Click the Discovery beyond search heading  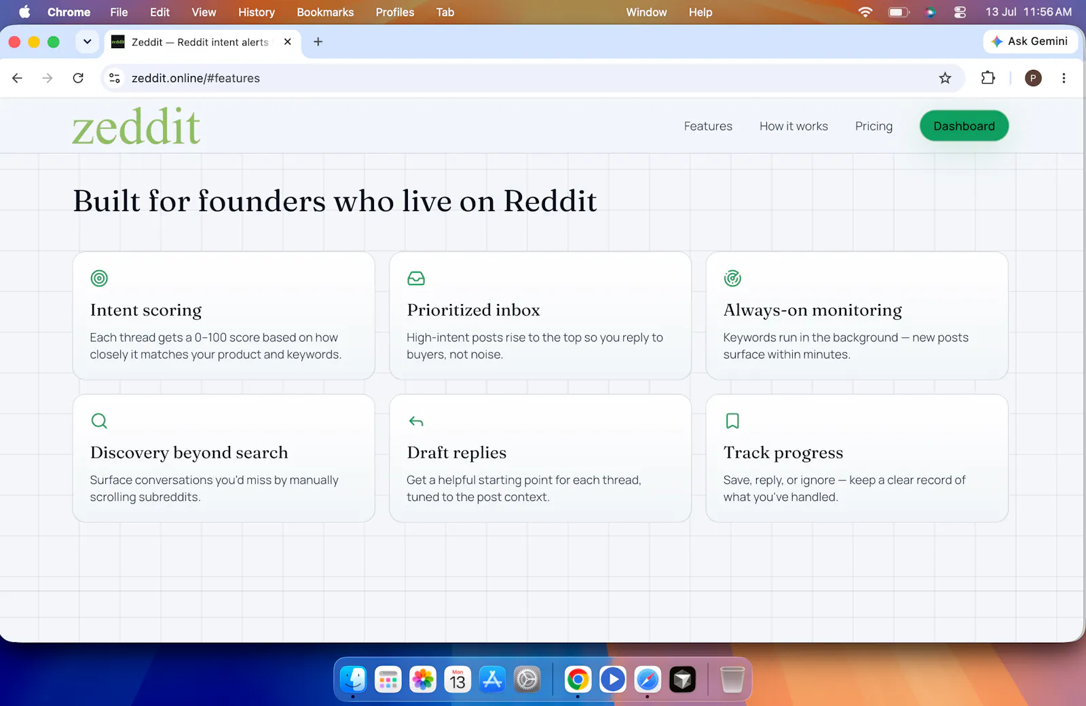pos(189,453)
